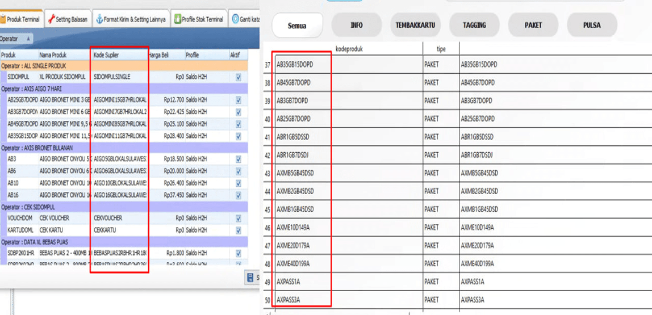This screenshot has height=315, width=652.
Task: Sort by Harga Beli column header
Action: 165,55
